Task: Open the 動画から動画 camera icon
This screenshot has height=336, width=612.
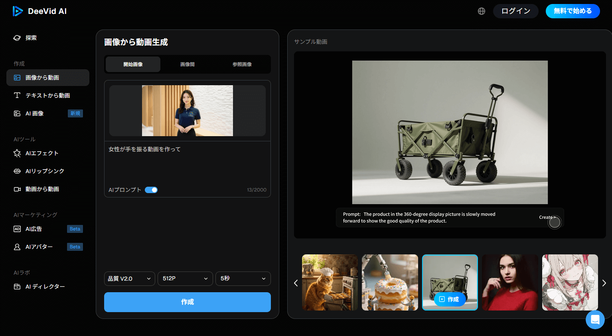Action: [17, 189]
